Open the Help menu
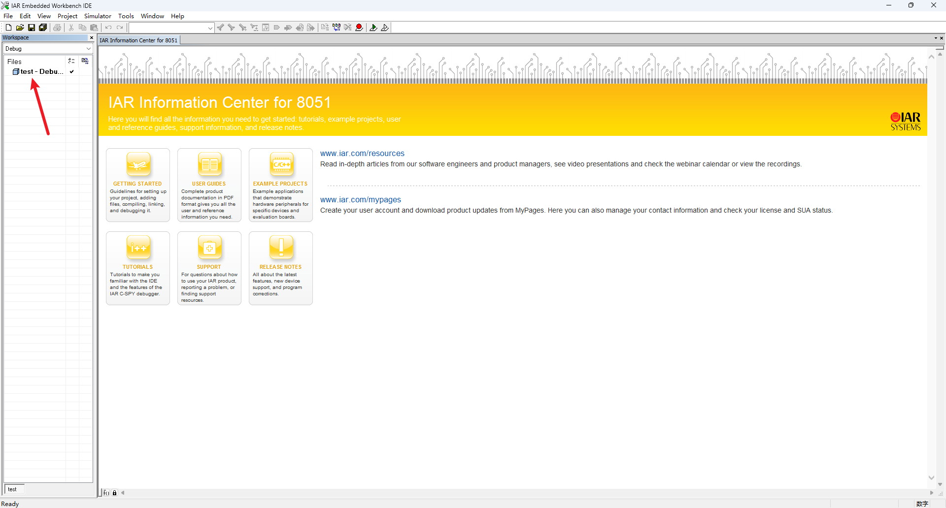 [x=177, y=16]
